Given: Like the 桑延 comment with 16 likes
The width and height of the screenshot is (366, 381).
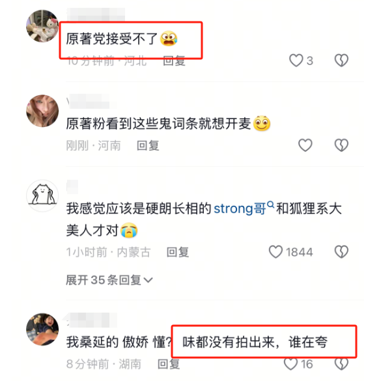Looking at the screenshot, I should 290,364.
